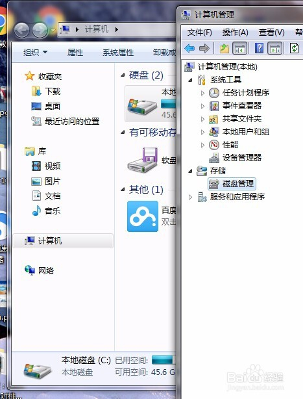Open the 文件(F) menu
Screen dimensions: 303x399
pos(199,32)
